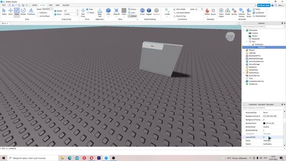Open the Group dropdown
Image resolution: width=286 pixels, height=161 pixels.
(133, 9)
